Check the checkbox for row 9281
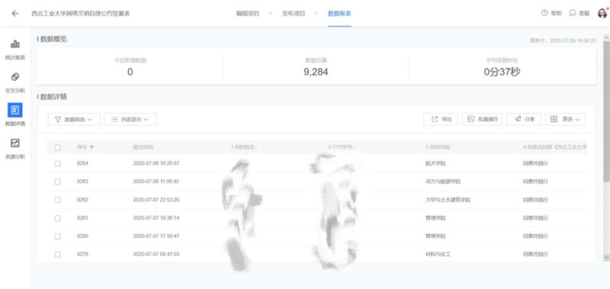The height and width of the screenshot is (289, 610). pos(58,218)
